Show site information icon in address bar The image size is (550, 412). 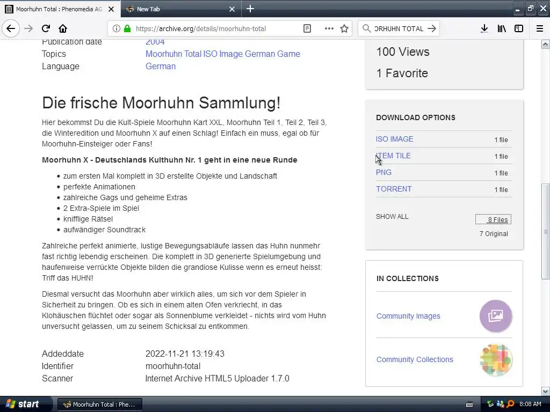pyautogui.click(x=116, y=29)
